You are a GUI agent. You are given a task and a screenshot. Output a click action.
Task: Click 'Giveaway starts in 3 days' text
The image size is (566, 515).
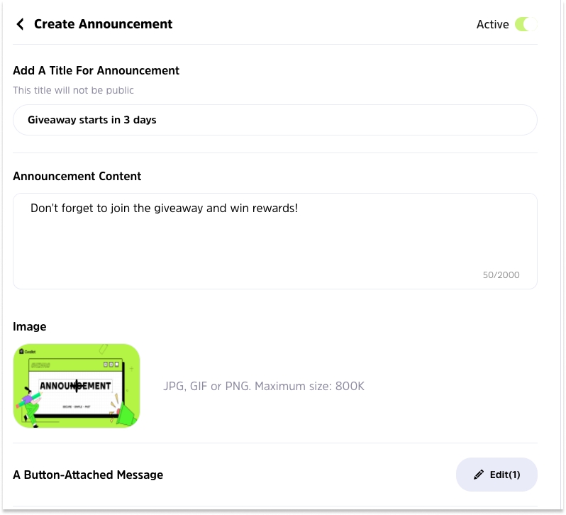92,120
